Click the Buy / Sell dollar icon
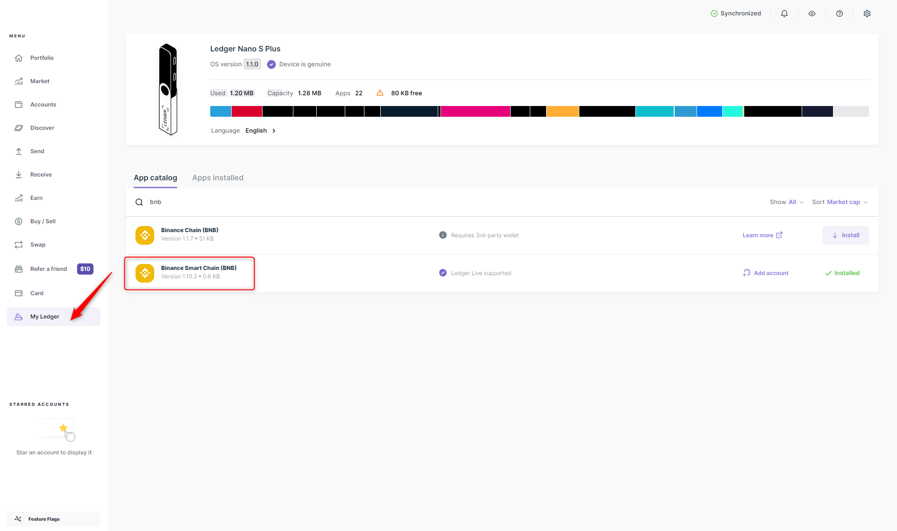897x531 pixels. click(x=19, y=221)
